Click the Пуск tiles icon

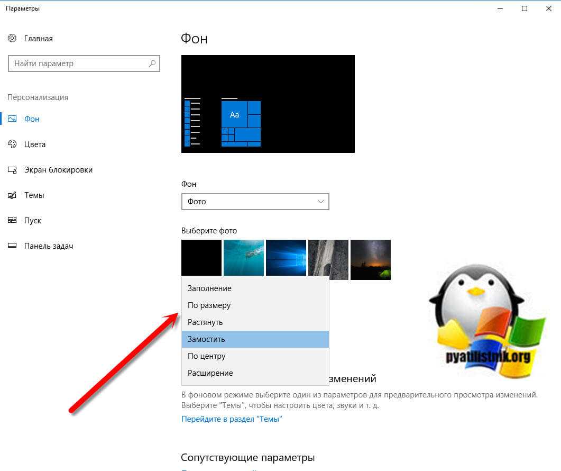pyautogui.click(x=12, y=221)
